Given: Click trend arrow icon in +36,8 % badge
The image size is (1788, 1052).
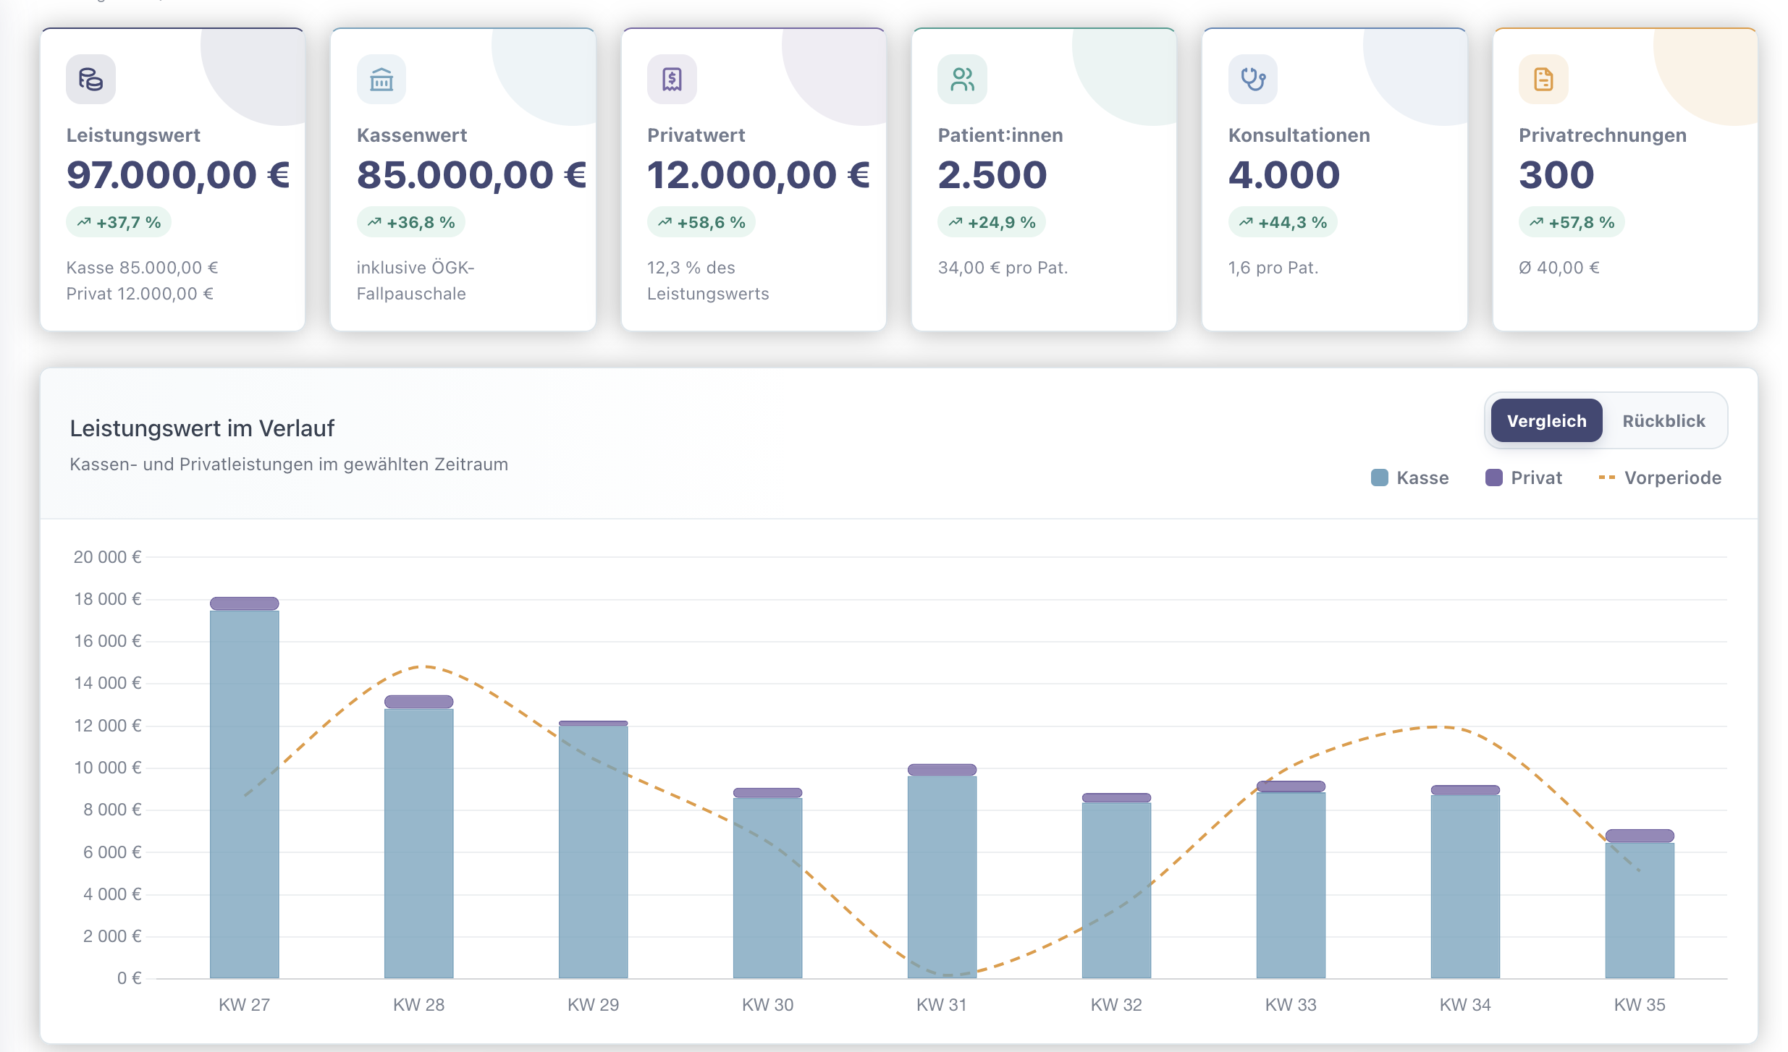Looking at the screenshot, I should pos(374,222).
